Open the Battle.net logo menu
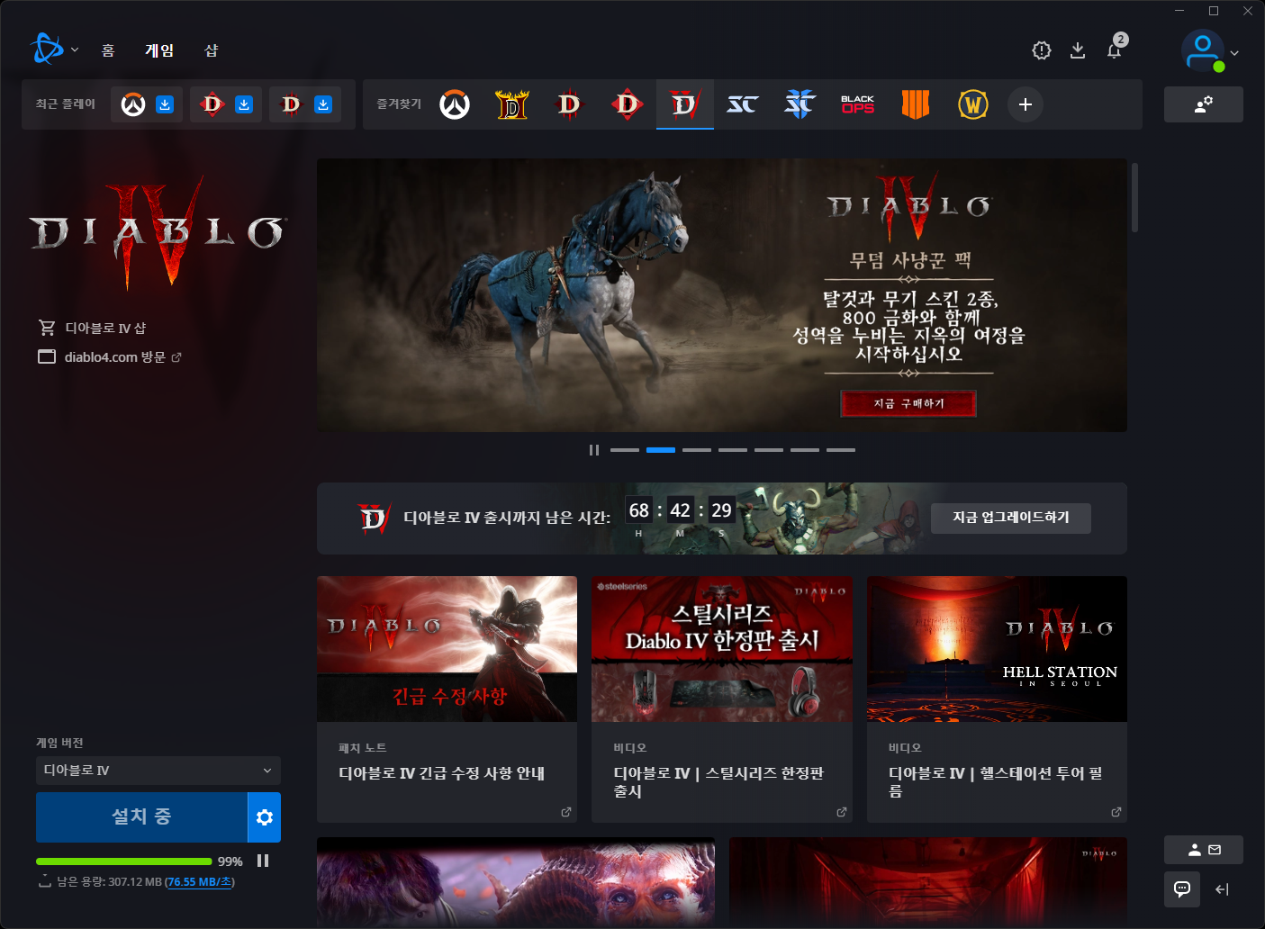 47,50
